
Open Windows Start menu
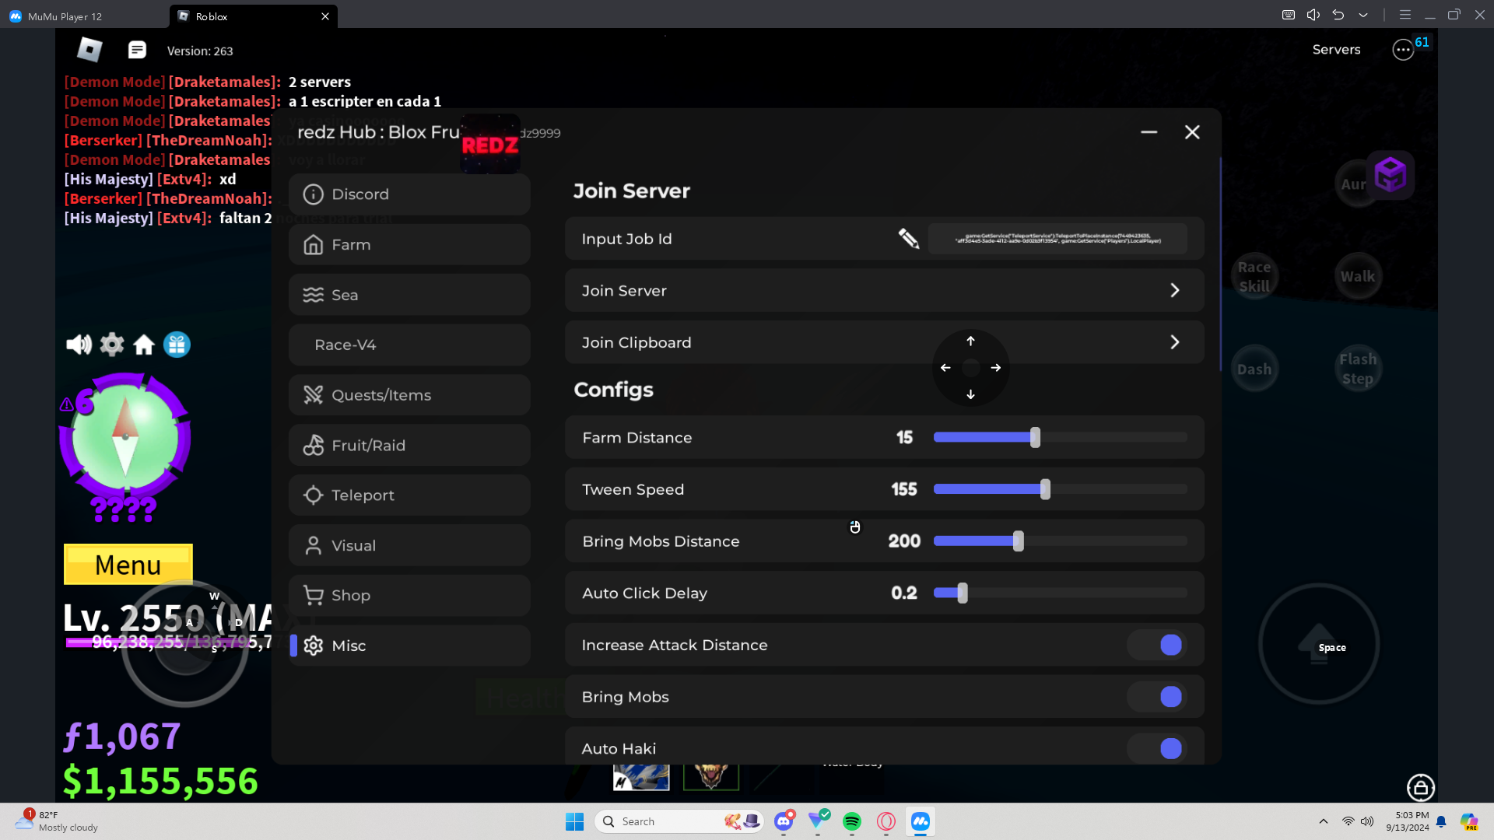pos(575,821)
